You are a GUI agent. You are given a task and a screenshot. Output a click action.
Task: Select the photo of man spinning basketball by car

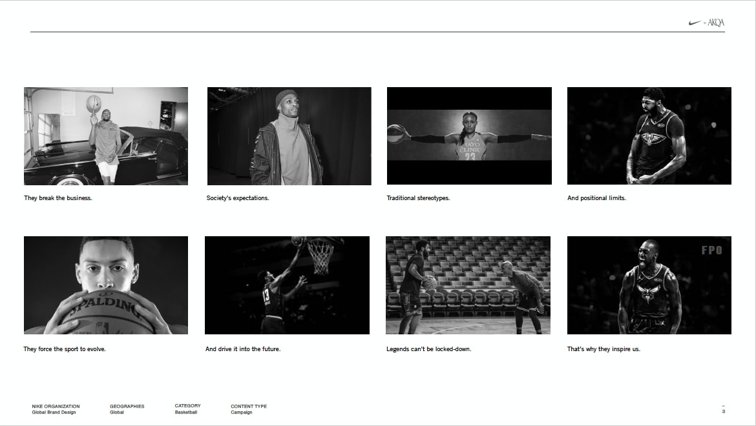click(106, 136)
